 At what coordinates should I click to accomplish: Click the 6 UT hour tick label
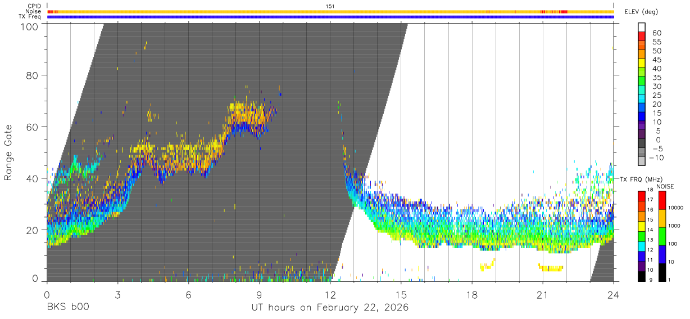click(188, 294)
